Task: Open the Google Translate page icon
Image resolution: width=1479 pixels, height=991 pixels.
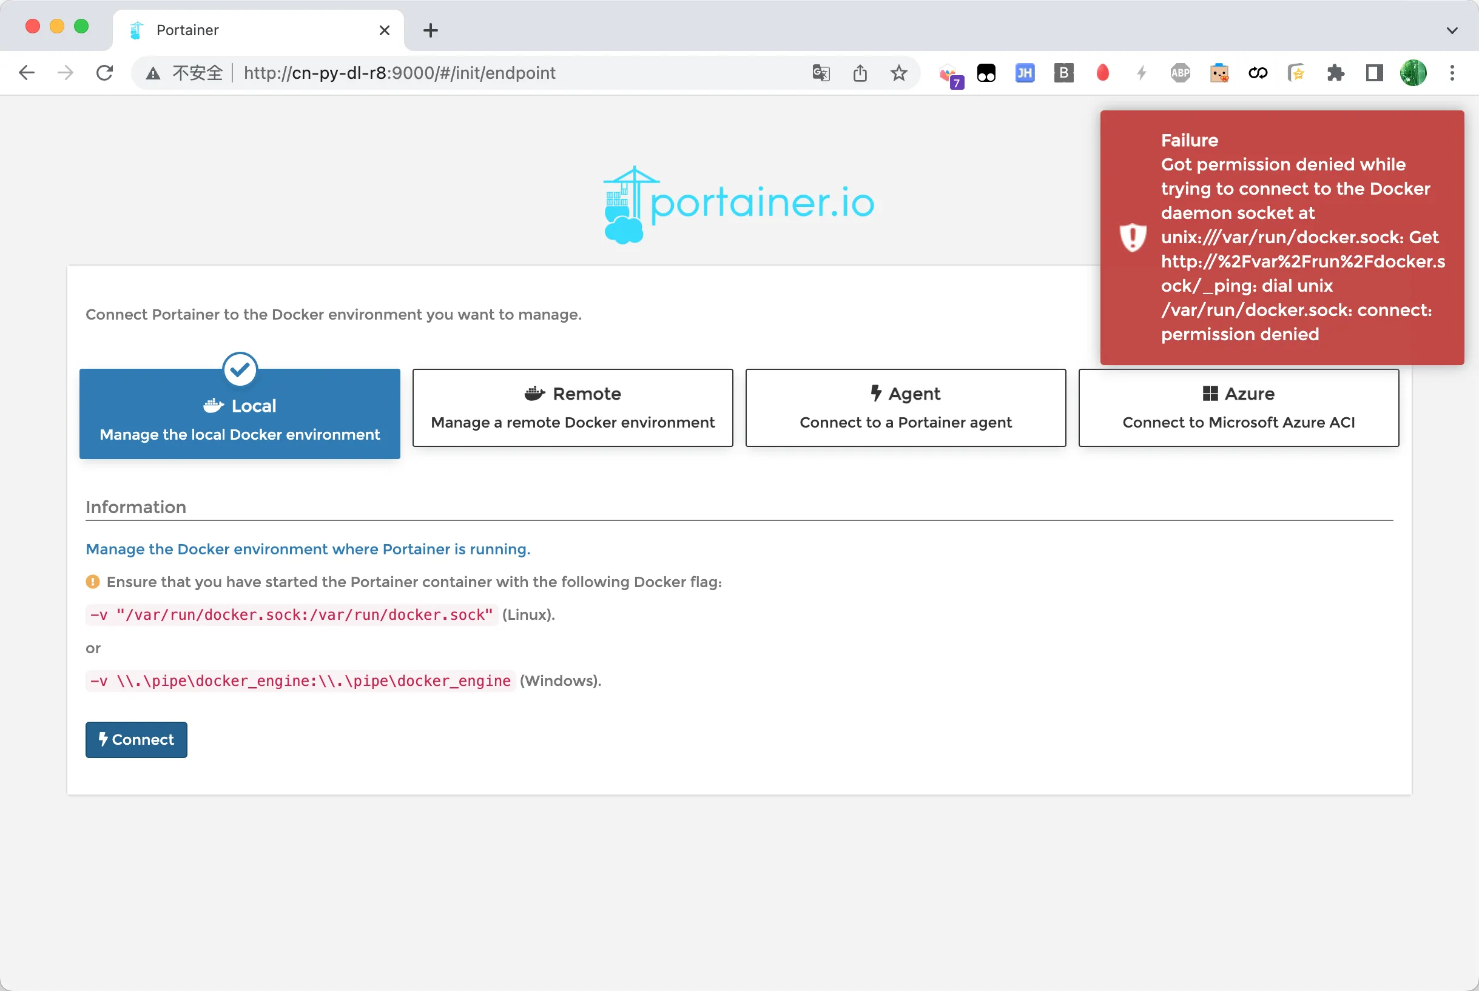Action: pyautogui.click(x=821, y=73)
